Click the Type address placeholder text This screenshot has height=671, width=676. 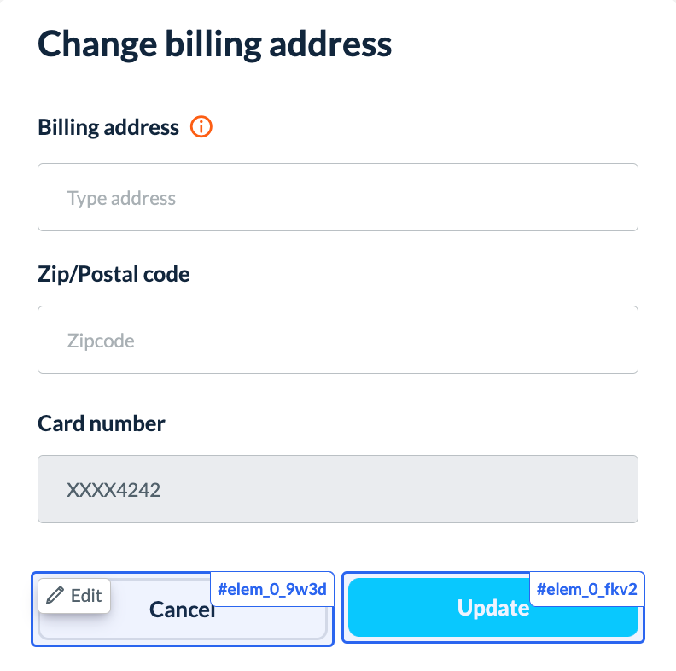121,198
